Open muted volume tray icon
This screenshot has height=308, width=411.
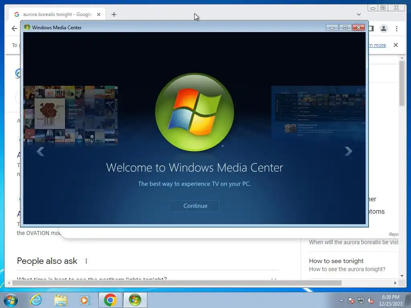tap(370, 300)
